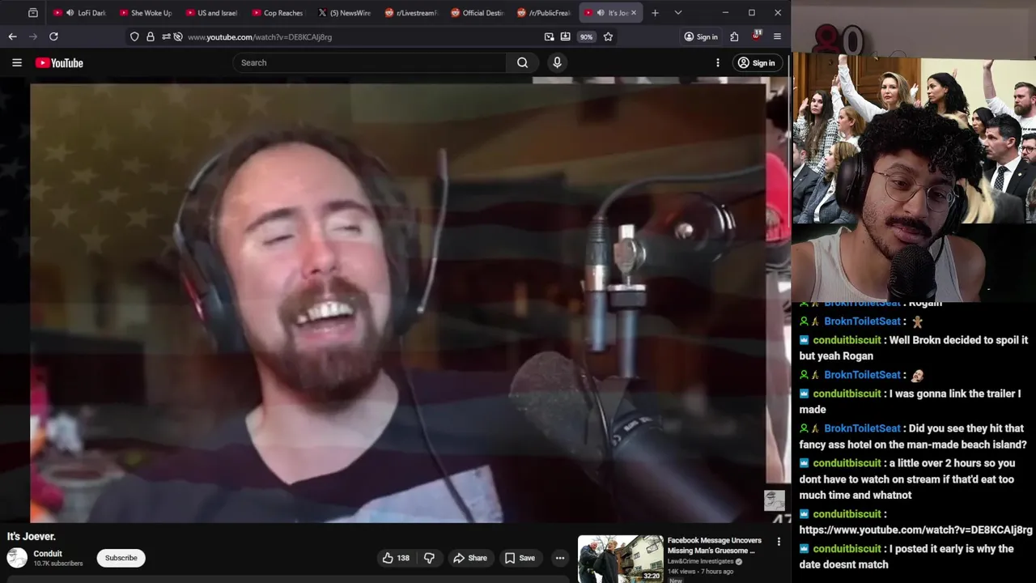Click the YouTube search magnifier button
The height and width of the screenshot is (583, 1036).
pos(522,62)
